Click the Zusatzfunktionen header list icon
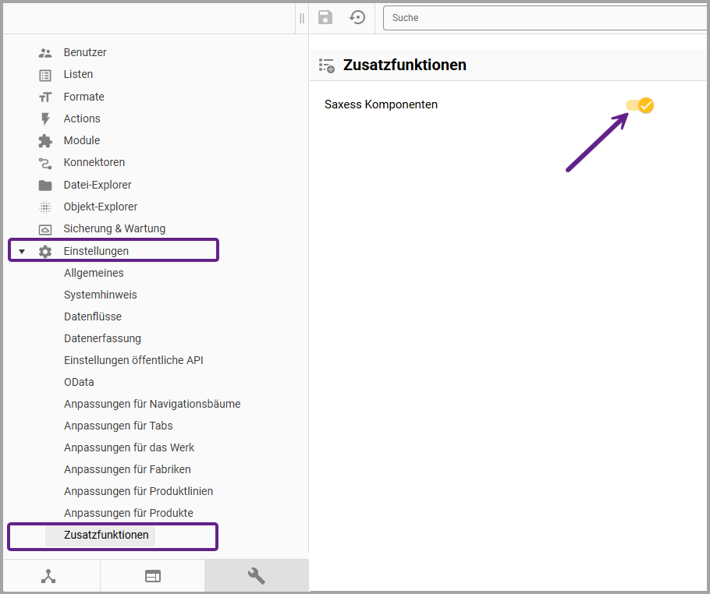710x594 pixels. coord(326,65)
